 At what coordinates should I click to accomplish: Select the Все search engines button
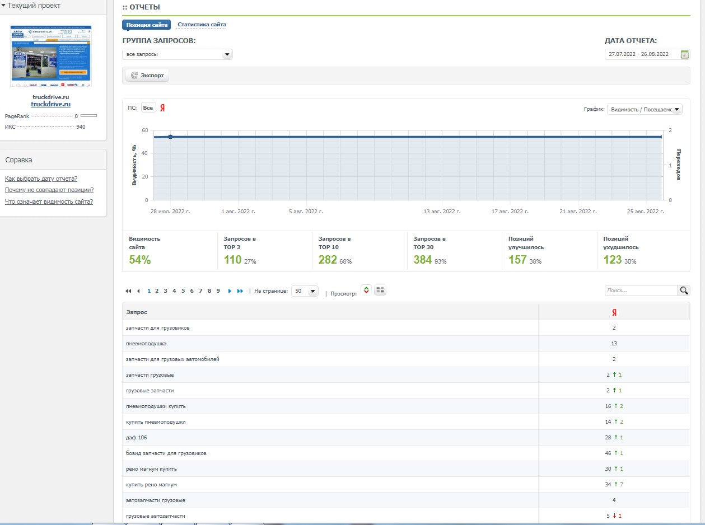(148, 107)
